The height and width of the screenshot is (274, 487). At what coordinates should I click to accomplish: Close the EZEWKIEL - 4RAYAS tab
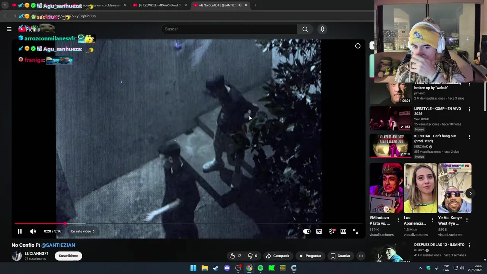[186, 5]
